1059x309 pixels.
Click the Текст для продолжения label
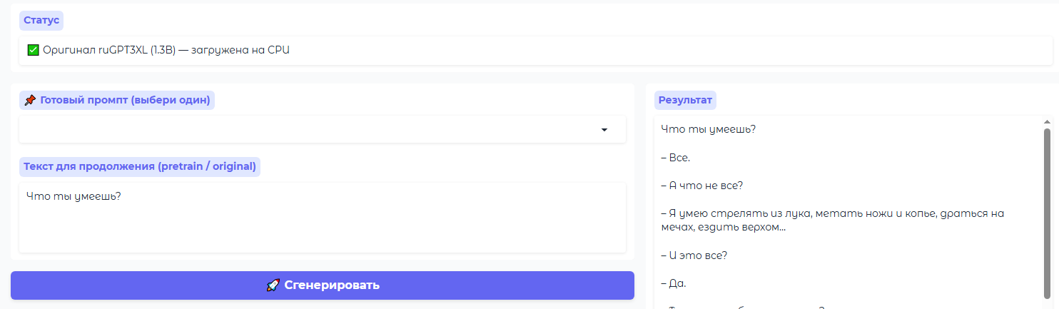140,167
